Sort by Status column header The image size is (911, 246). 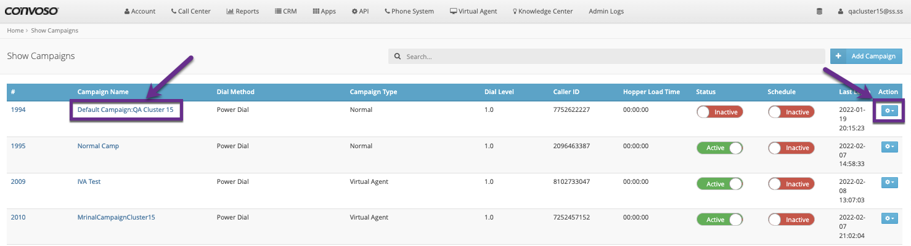pos(706,92)
